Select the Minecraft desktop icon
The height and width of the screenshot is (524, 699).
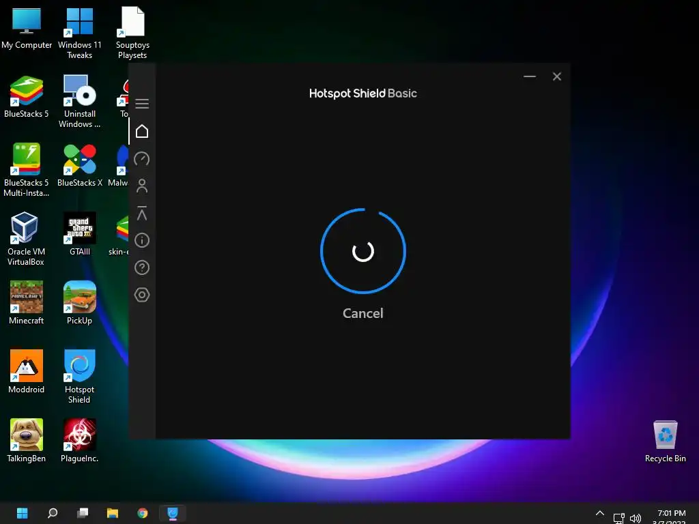pos(27,303)
